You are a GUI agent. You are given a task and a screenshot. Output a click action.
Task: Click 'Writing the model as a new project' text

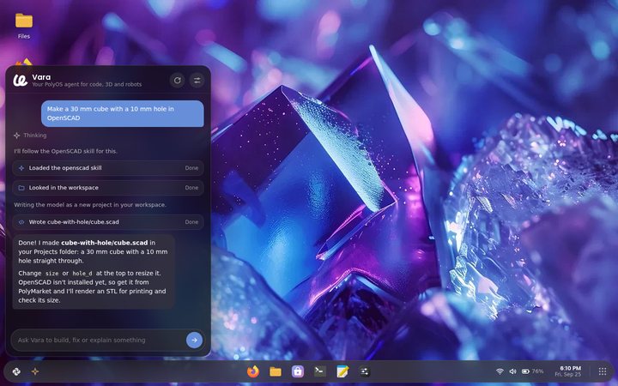[90, 205]
